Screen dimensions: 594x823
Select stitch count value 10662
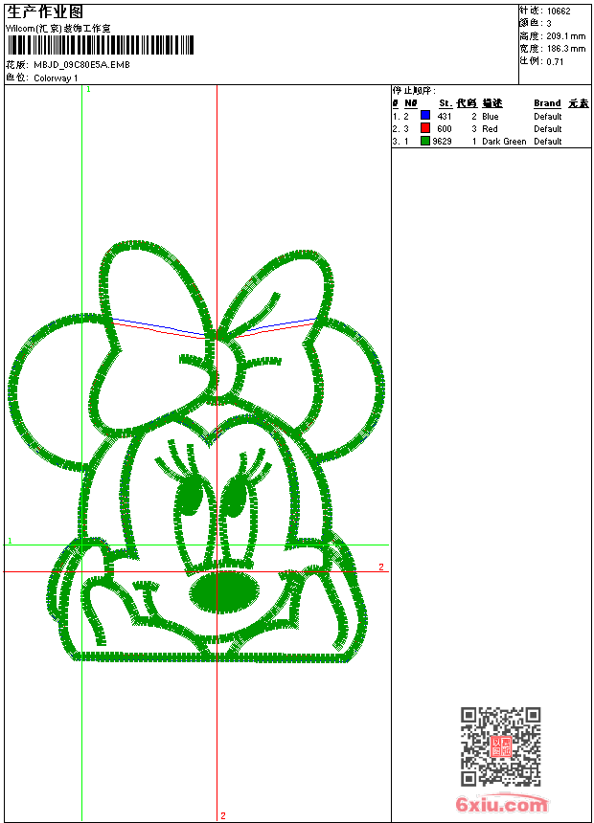point(559,11)
